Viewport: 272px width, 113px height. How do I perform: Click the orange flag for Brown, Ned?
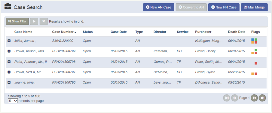coord(252,74)
